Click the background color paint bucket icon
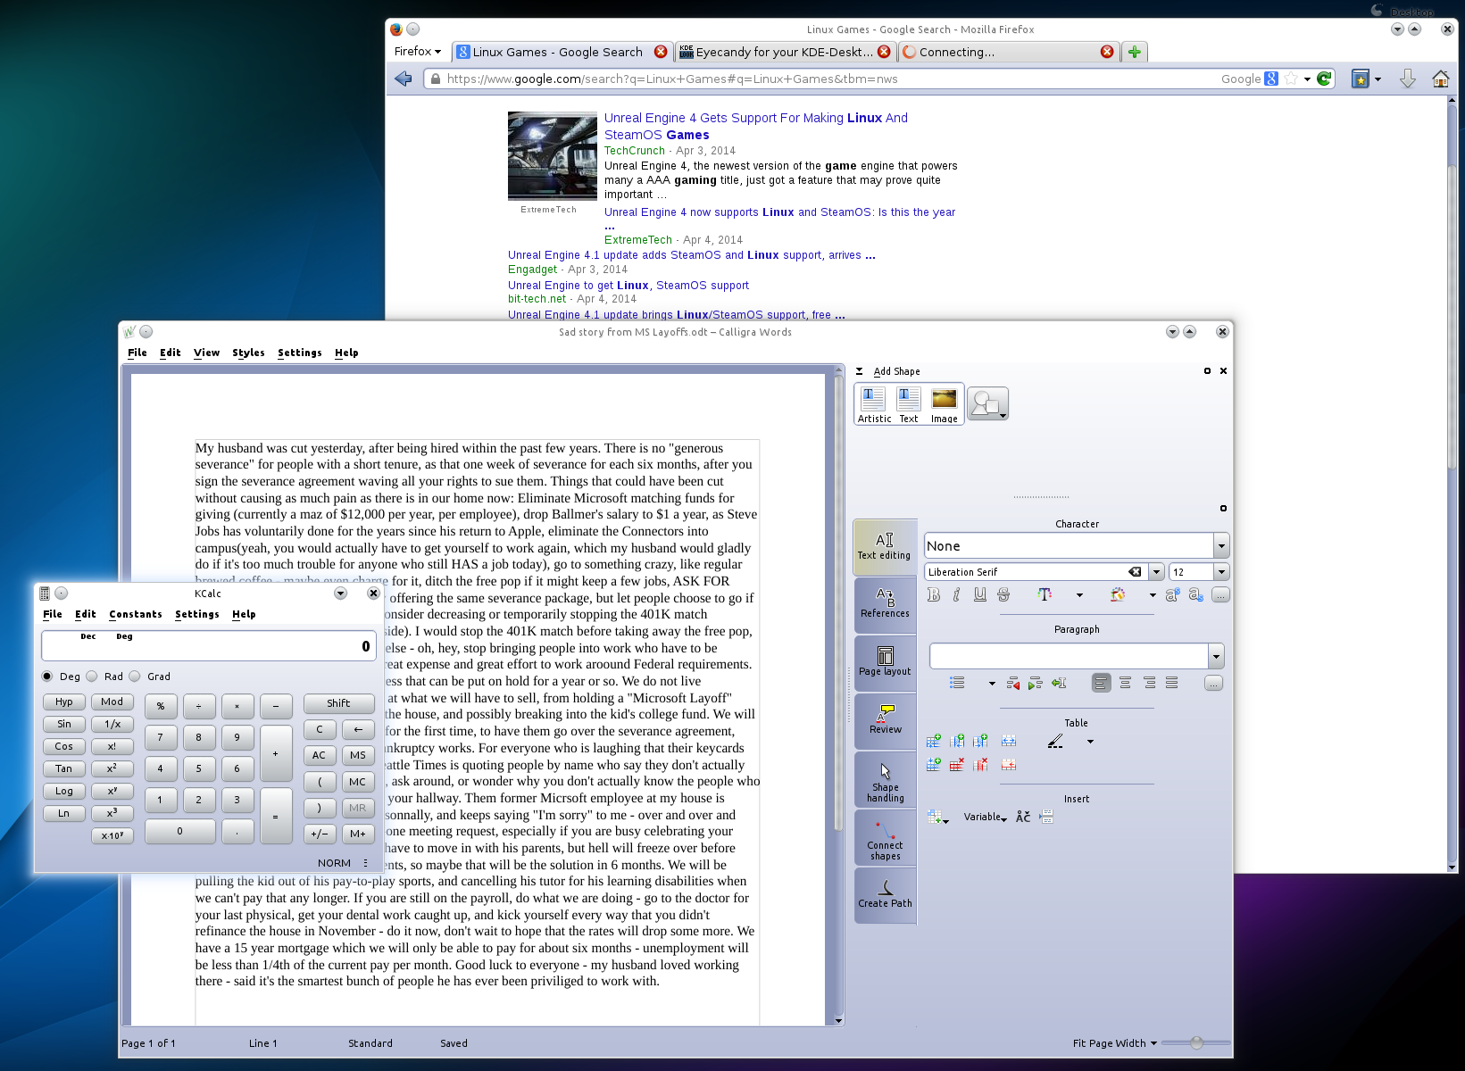 [1118, 594]
